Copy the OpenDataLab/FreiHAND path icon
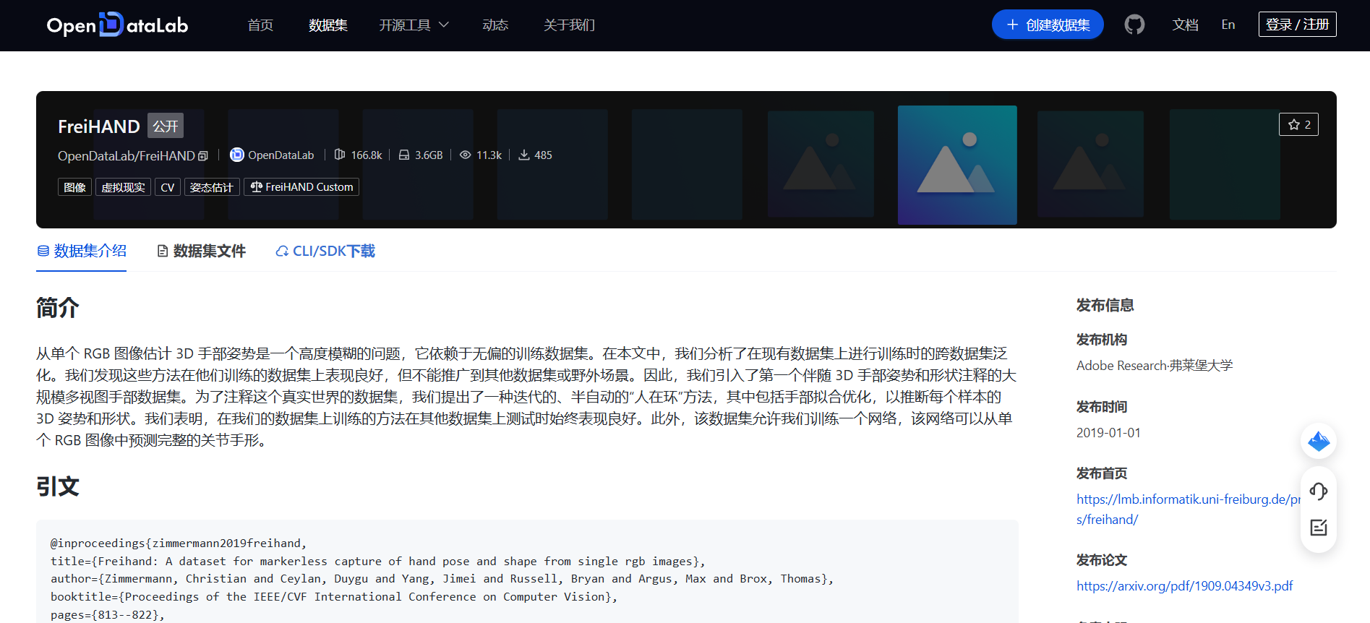The height and width of the screenshot is (623, 1370). pyautogui.click(x=203, y=156)
